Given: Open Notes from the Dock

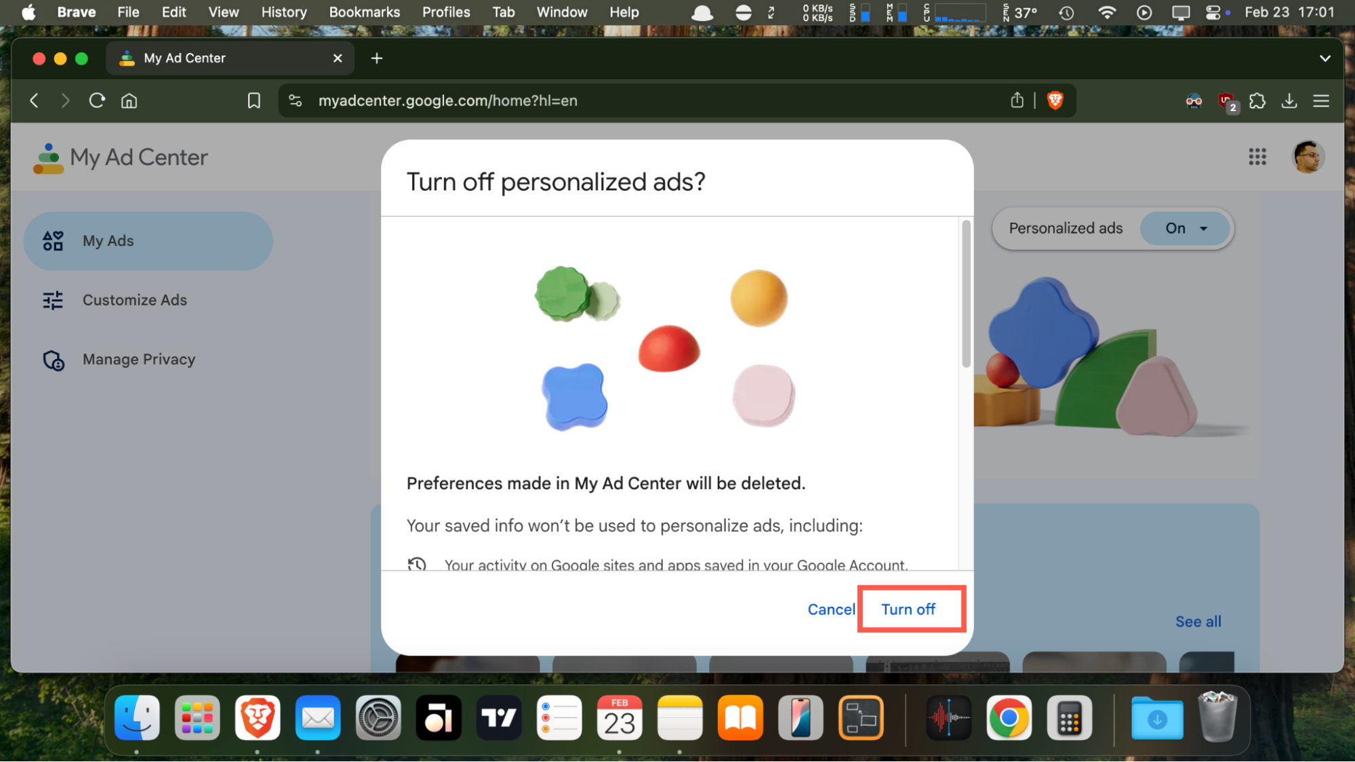Looking at the screenshot, I should click(x=680, y=717).
